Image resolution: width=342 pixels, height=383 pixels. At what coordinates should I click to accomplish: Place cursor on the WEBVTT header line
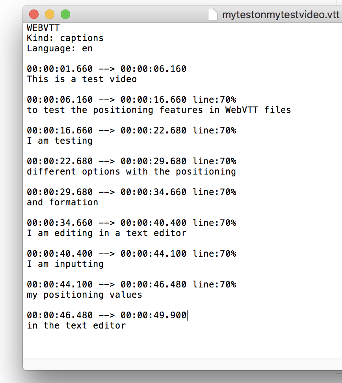(x=43, y=28)
